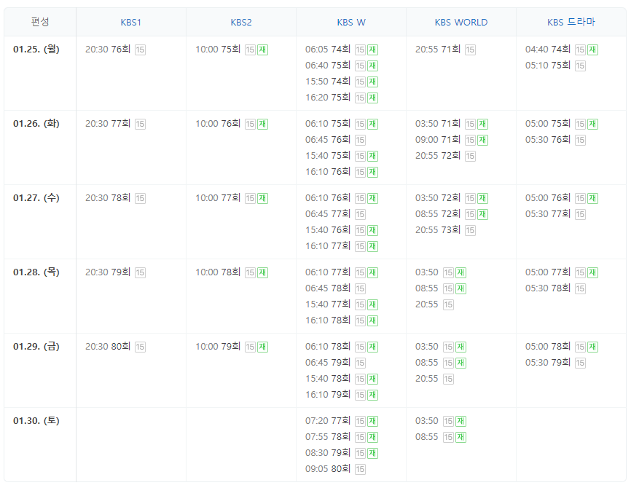Open the KBS 드라마 channel header link
The width and height of the screenshot is (631, 488).
click(571, 22)
